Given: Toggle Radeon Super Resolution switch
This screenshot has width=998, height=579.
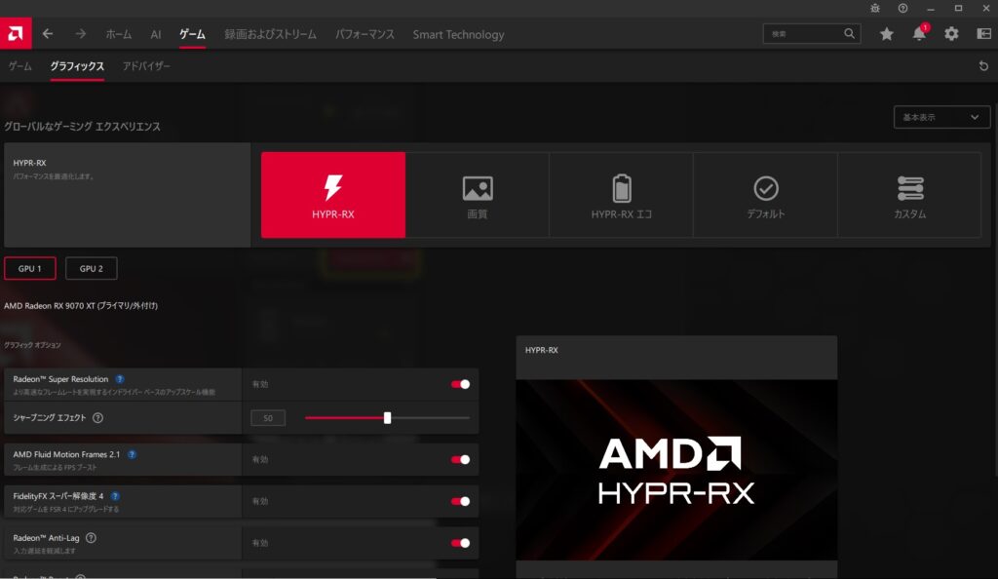Looking at the screenshot, I should pyautogui.click(x=460, y=384).
